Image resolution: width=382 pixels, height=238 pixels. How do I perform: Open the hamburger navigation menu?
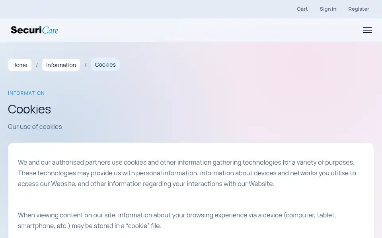coord(367,30)
